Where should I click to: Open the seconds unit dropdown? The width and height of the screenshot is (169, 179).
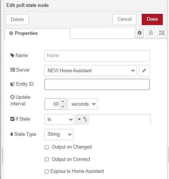click(83, 104)
